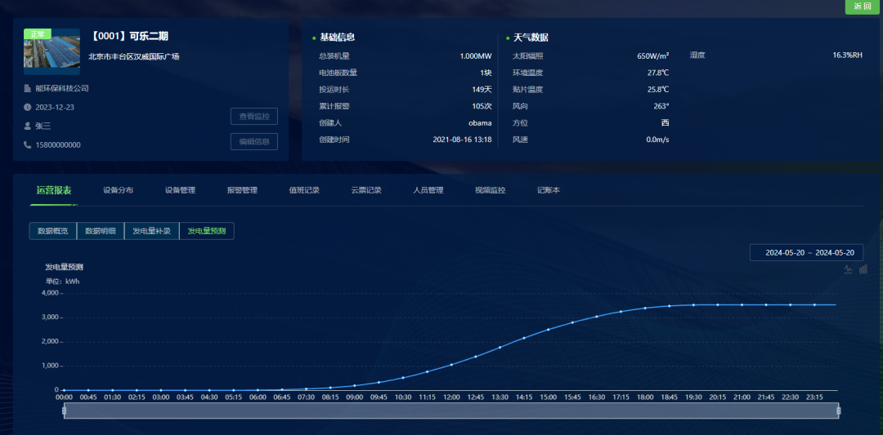Switch chart to line view icon

[x=848, y=269]
